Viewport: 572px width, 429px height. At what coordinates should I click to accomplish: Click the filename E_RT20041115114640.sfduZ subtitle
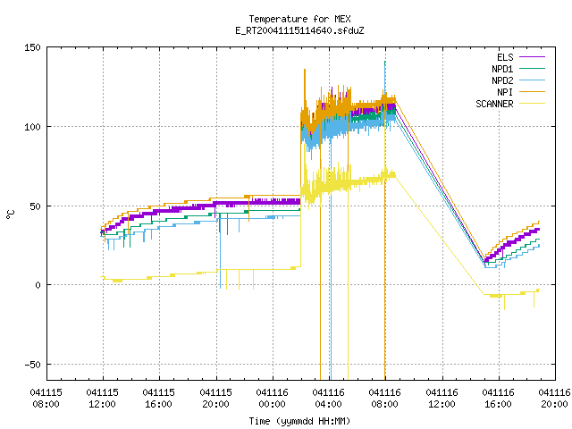click(x=299, y=30)
